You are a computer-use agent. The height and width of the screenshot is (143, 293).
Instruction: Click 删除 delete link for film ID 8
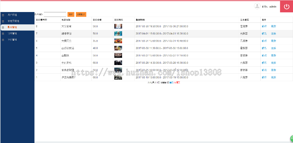(273, 26)
